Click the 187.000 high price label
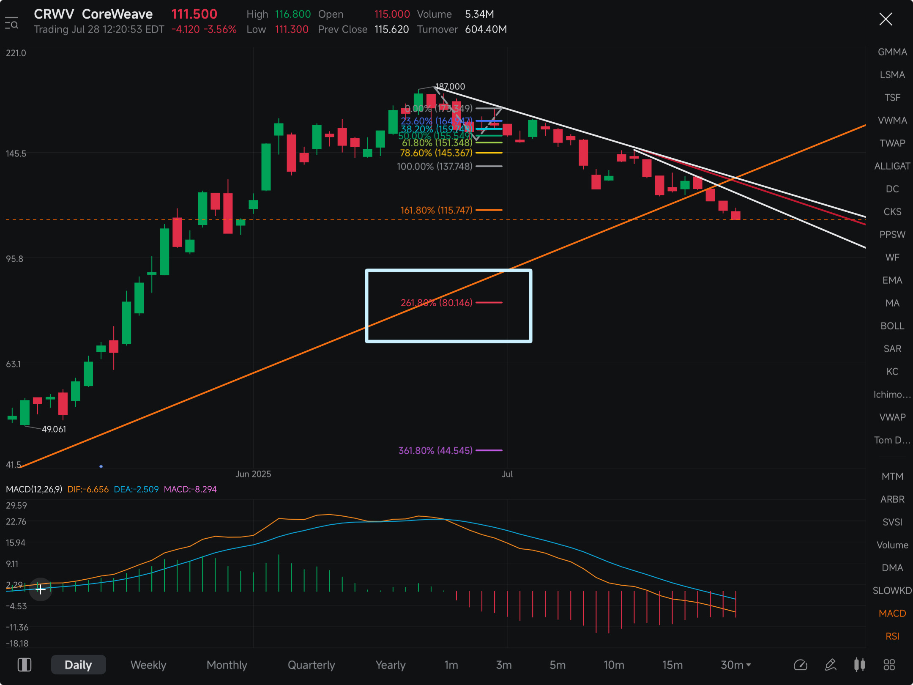The image size is (913, 685). click(x=450, y=86)
